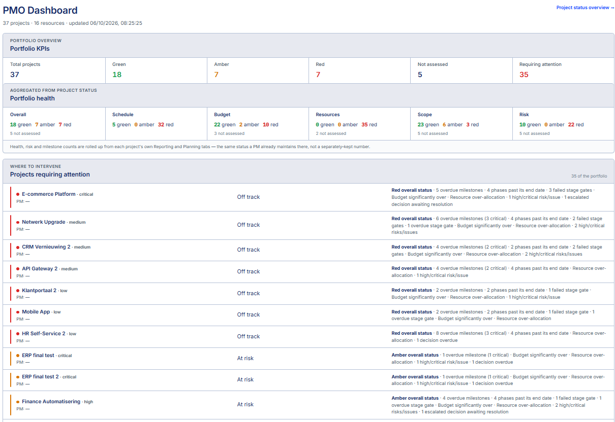Click the Portfolio health section title
The image size is (615, 422).
pos(33,98)
